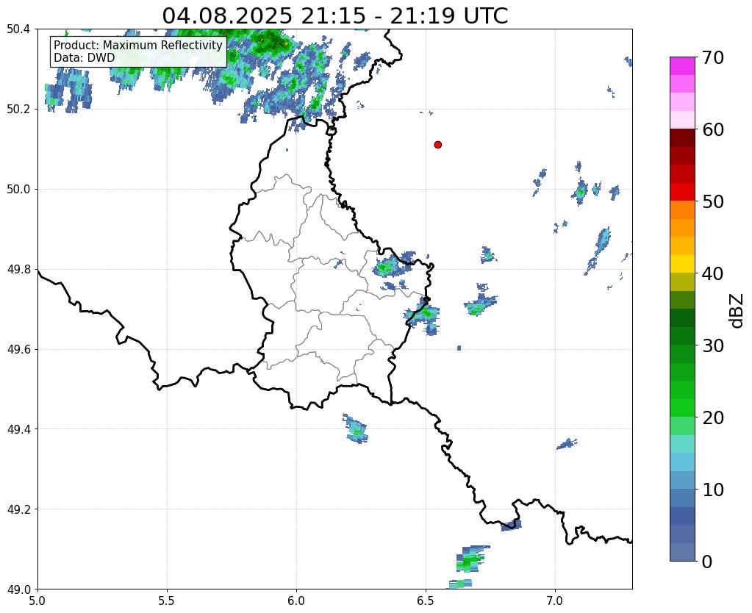
Task: Pick the red colorbar band at 50 dBZ
Action: pos(682,192)
